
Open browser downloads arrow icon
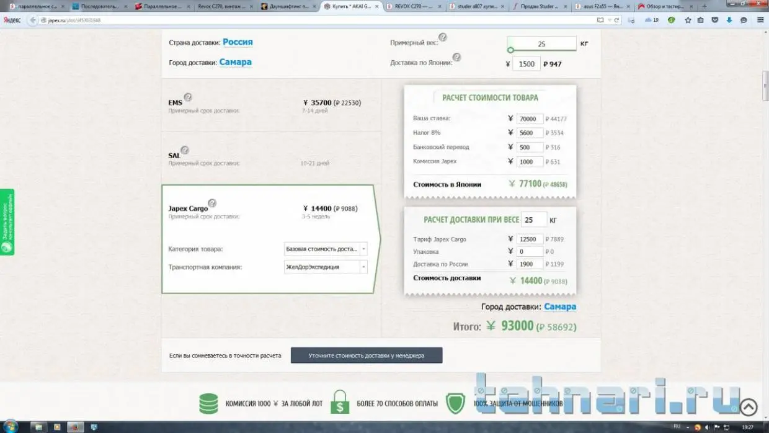[x=729, y=20]
